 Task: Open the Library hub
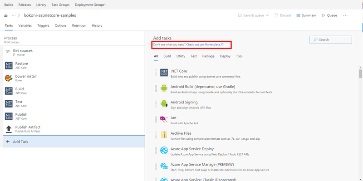click(41, 5)
